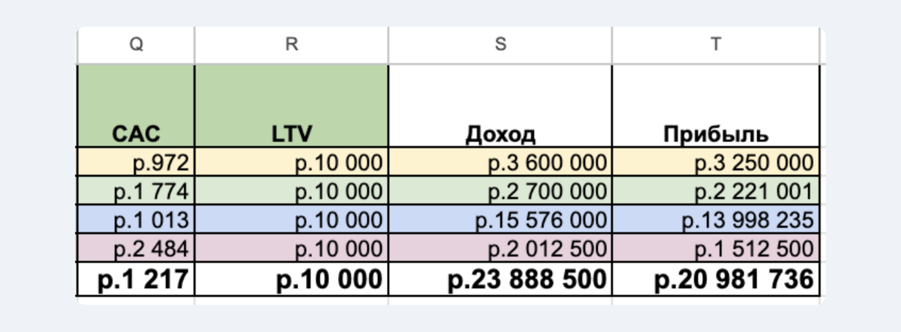901x332 pixels.
Task: Select the total CAC cell р.1 217
Action: tap(136, 279)
